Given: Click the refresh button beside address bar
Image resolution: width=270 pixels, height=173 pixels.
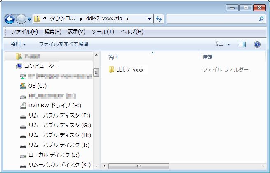Looking at the screenshot, I should [x=159, y=19].
